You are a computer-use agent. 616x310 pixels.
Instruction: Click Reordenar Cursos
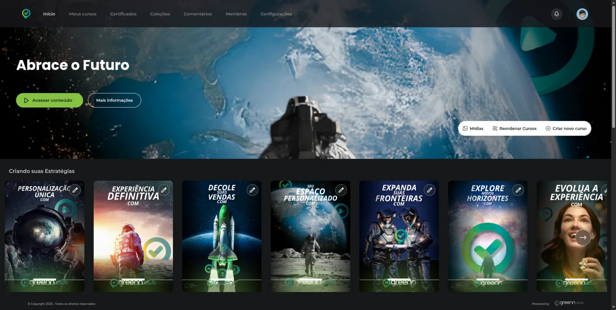(x=514, y=128)
